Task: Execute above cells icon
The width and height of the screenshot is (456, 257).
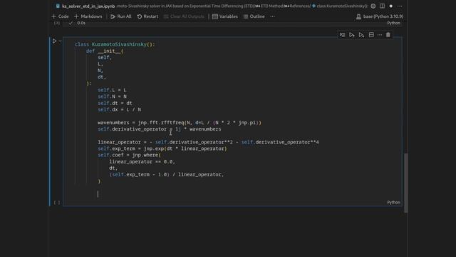Action: (x=352, y=35)
